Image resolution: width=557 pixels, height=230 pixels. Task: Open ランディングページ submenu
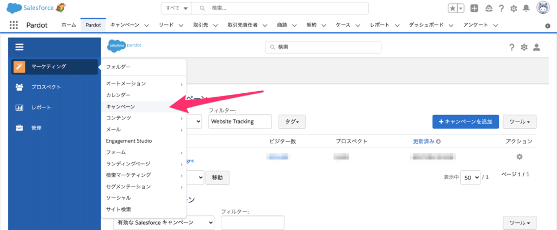pos(144,163)
